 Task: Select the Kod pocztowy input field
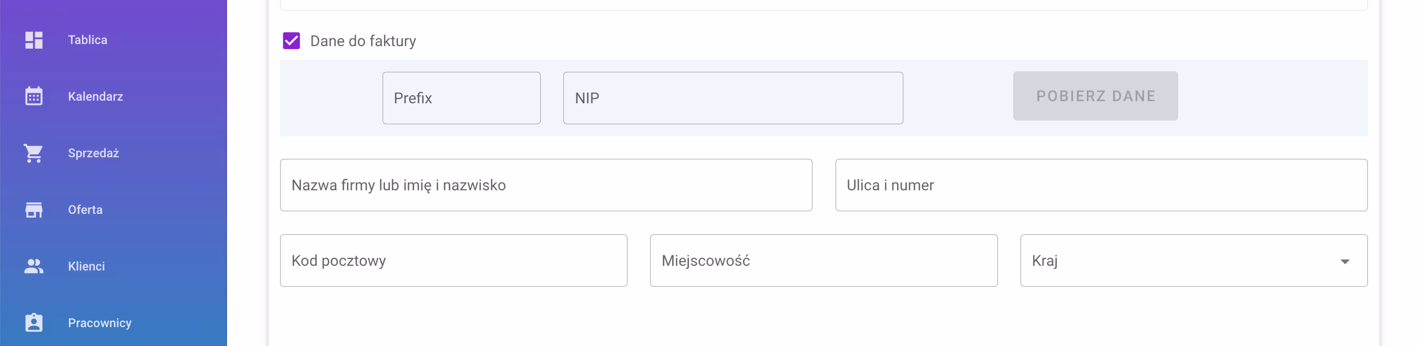(x=454, y=261)
